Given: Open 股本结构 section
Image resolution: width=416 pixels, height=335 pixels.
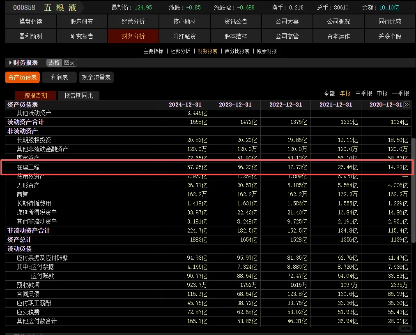Looking at the screenshot, I should tap(236, 36).
